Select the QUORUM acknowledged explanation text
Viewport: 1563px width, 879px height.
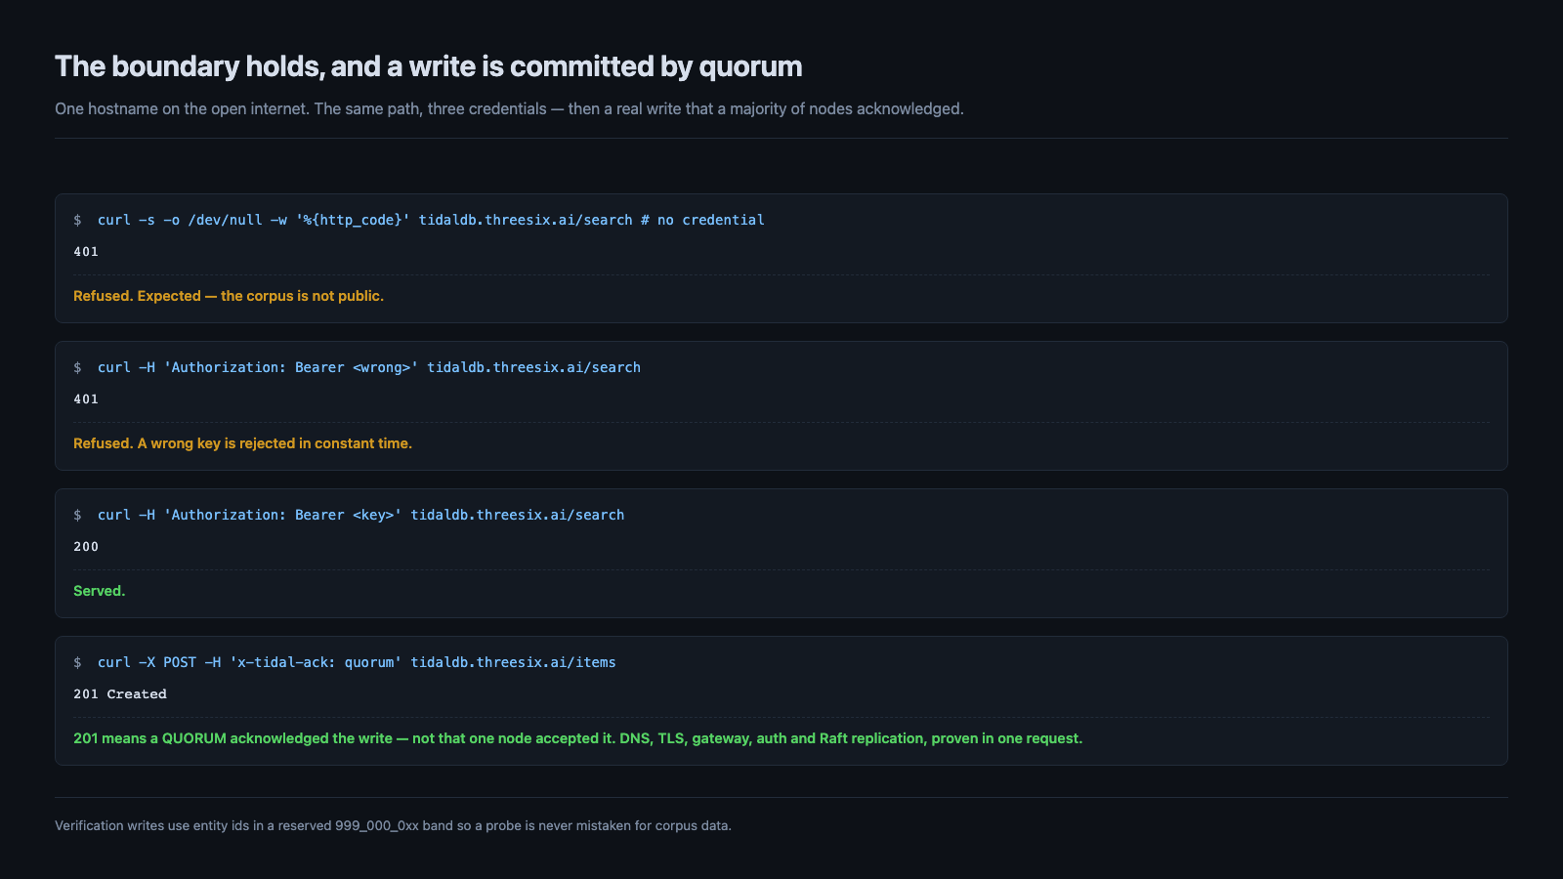577,738
